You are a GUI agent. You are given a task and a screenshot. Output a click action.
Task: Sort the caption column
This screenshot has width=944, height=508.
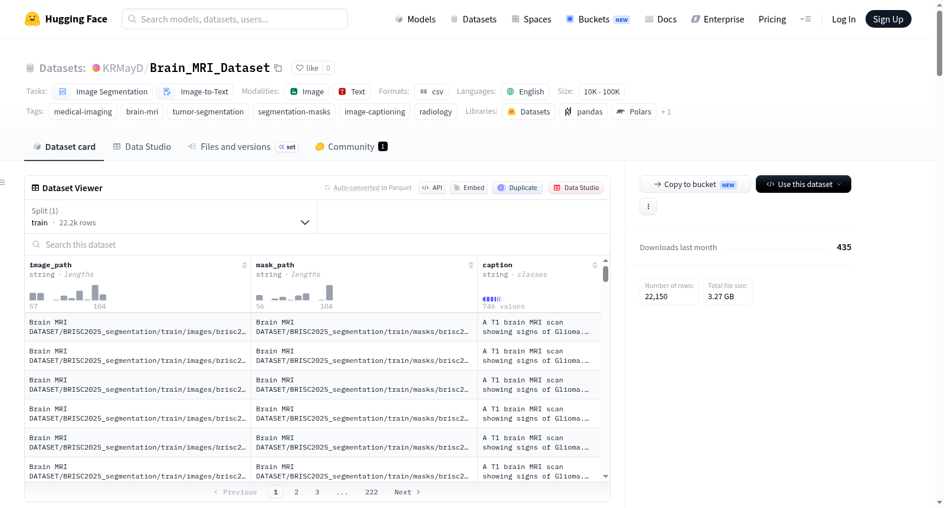pos(595,265)
